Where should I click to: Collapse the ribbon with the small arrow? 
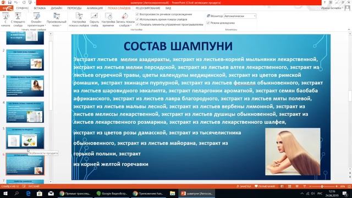click(x=349, y=29)
